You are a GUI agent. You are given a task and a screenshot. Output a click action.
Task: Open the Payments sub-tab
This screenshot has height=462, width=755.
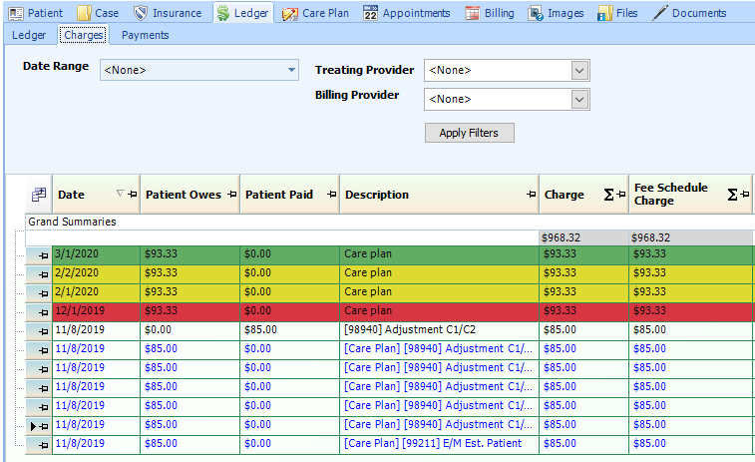click(x=145, y=35)
